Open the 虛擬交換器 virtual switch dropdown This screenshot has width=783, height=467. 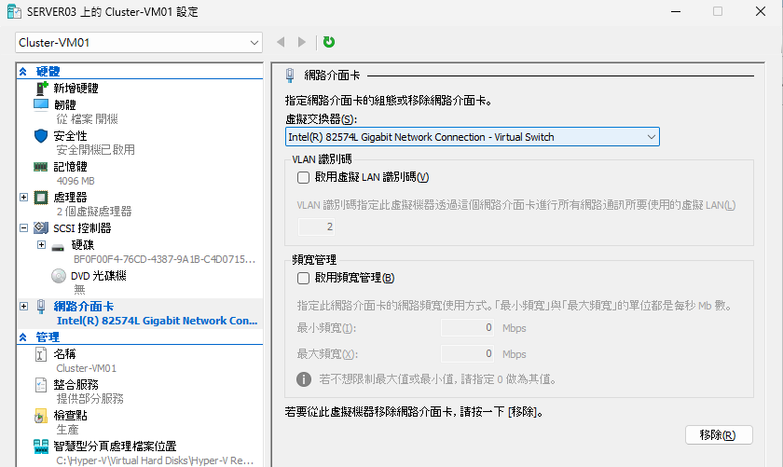pos(472,137)
